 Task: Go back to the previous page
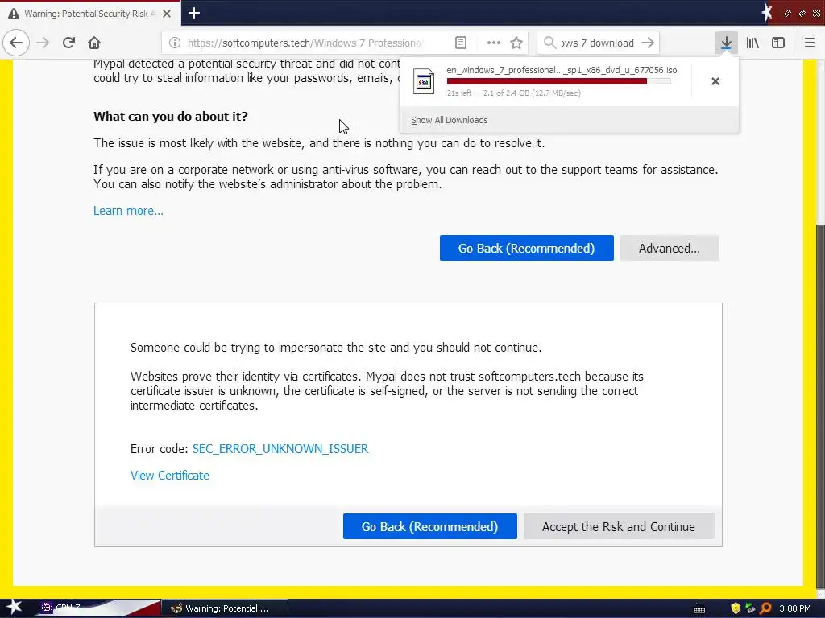16,43
